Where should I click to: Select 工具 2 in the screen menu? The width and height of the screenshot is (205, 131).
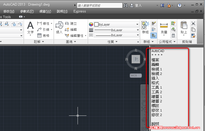(x=157, y=92)
